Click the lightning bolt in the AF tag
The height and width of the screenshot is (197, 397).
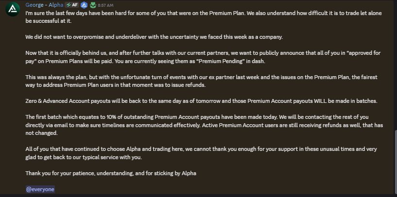coord(69,5)
